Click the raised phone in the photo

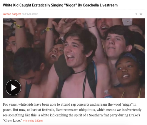pyautogui.click(x=127, y=22)
